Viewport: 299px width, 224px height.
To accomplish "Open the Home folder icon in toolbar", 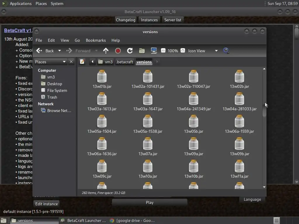I will coord(142,51).
